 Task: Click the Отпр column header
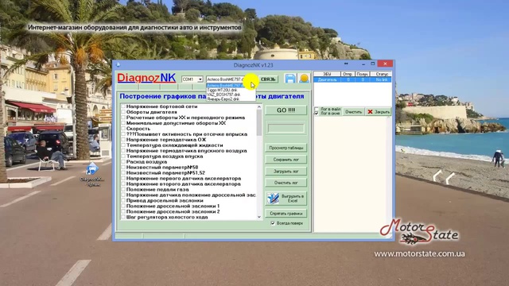348,74
